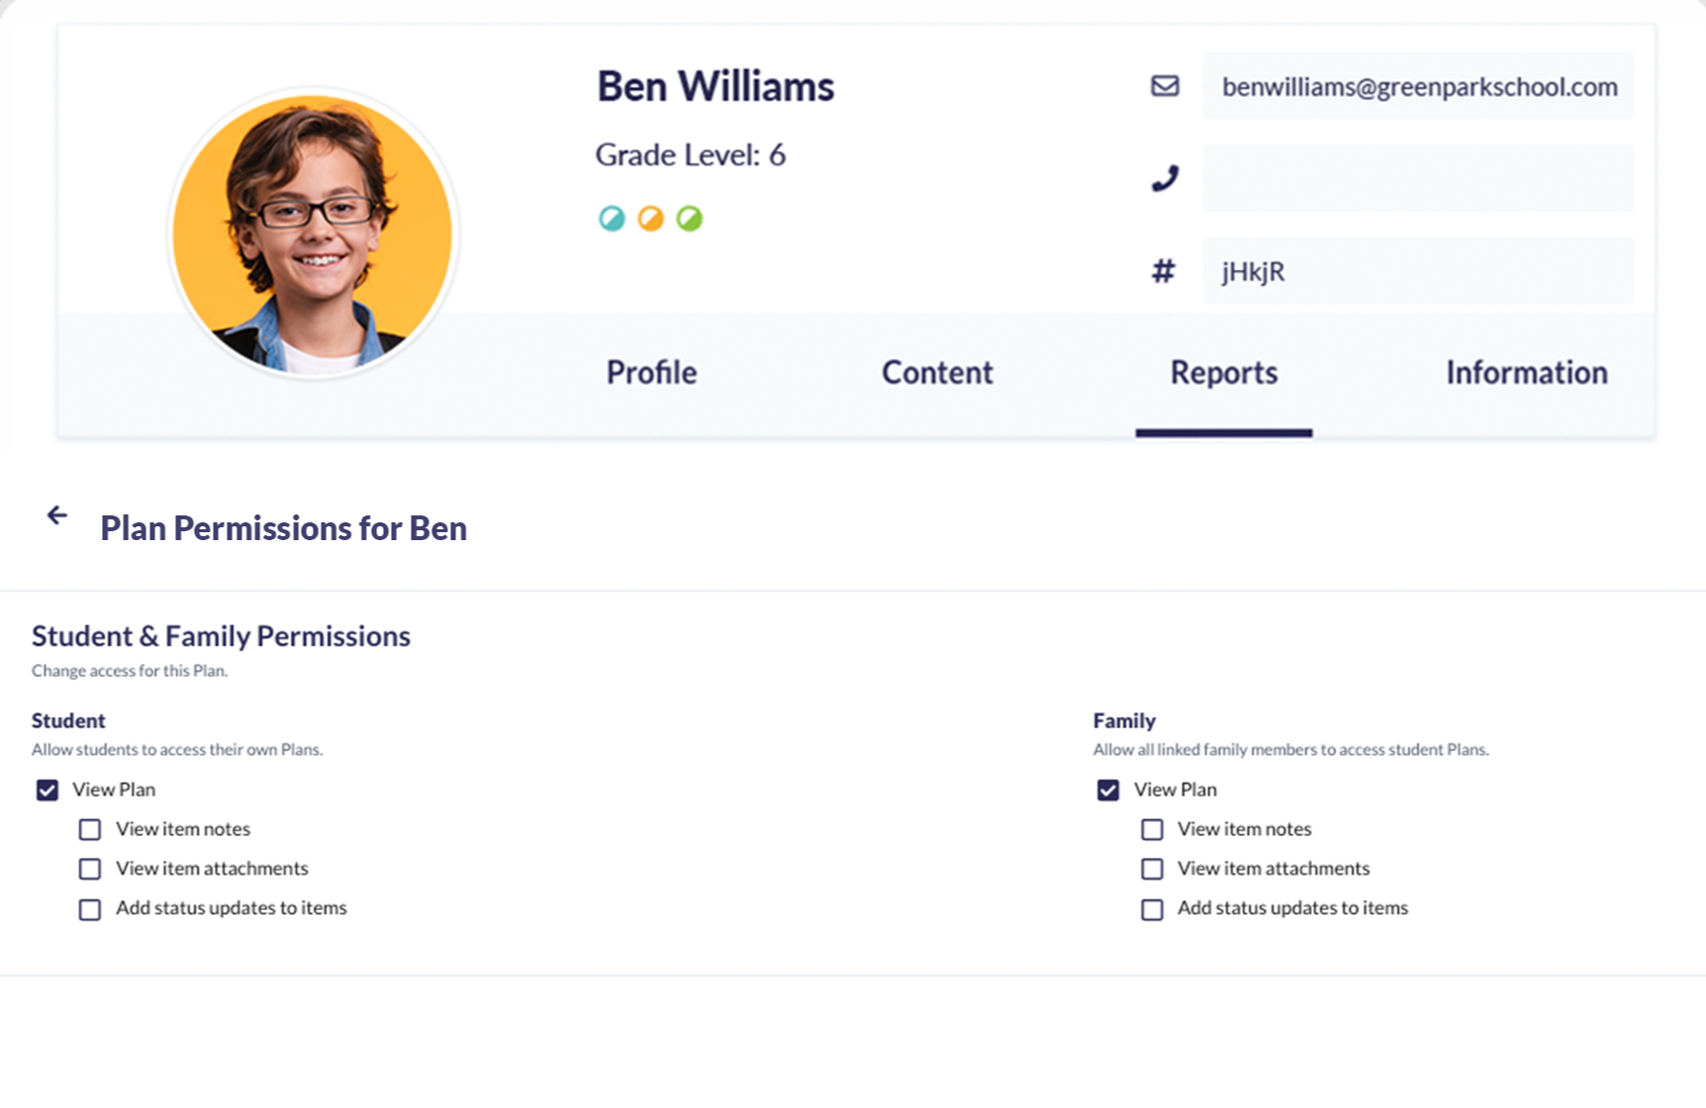Image resolution: width=1706 pixels, height=1108 pixels.
Task: Enable Student Add status updates to items
Action: [x=90, y=909]
